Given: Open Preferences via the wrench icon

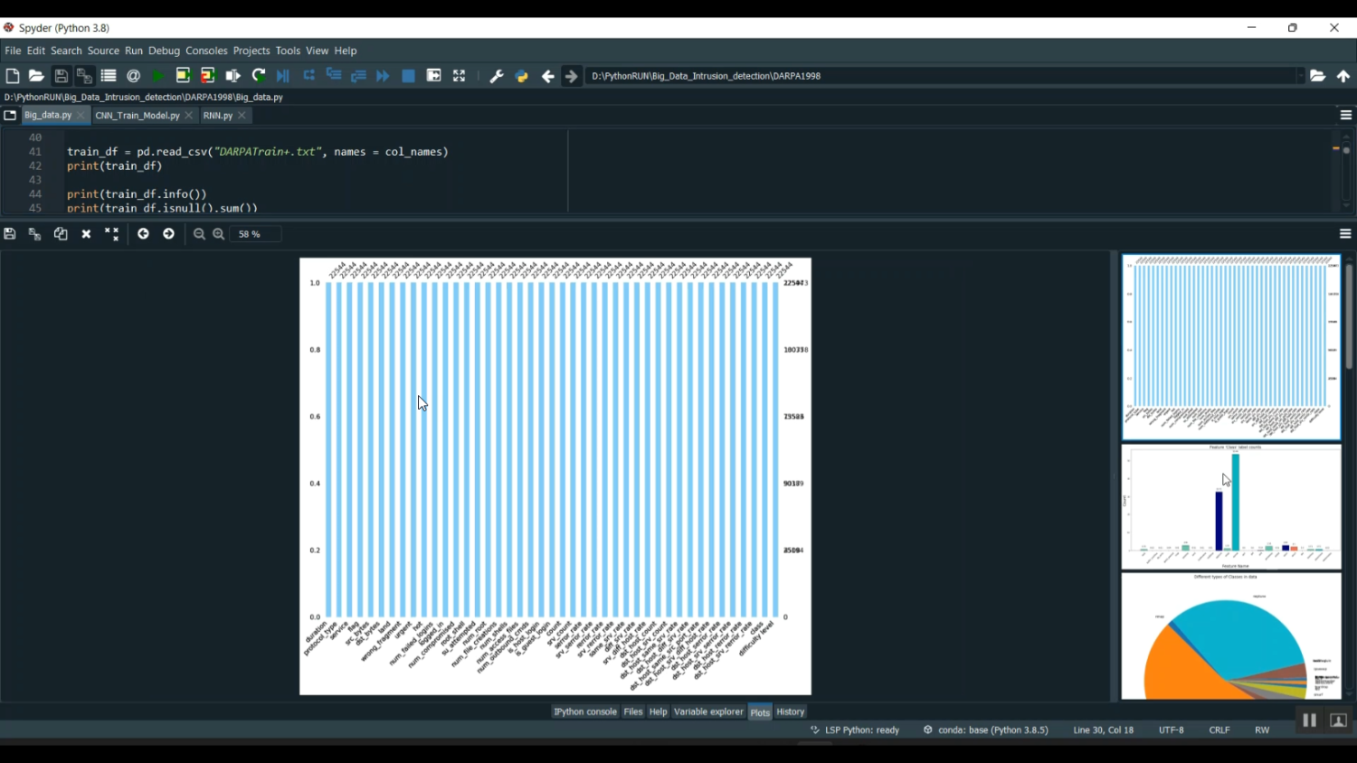Looking at the screenshot, I should click(x=496, y=77).
